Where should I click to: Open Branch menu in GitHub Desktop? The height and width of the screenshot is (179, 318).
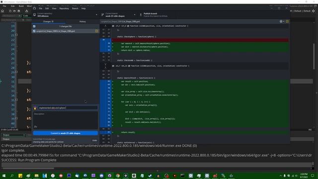coord(75,8)
